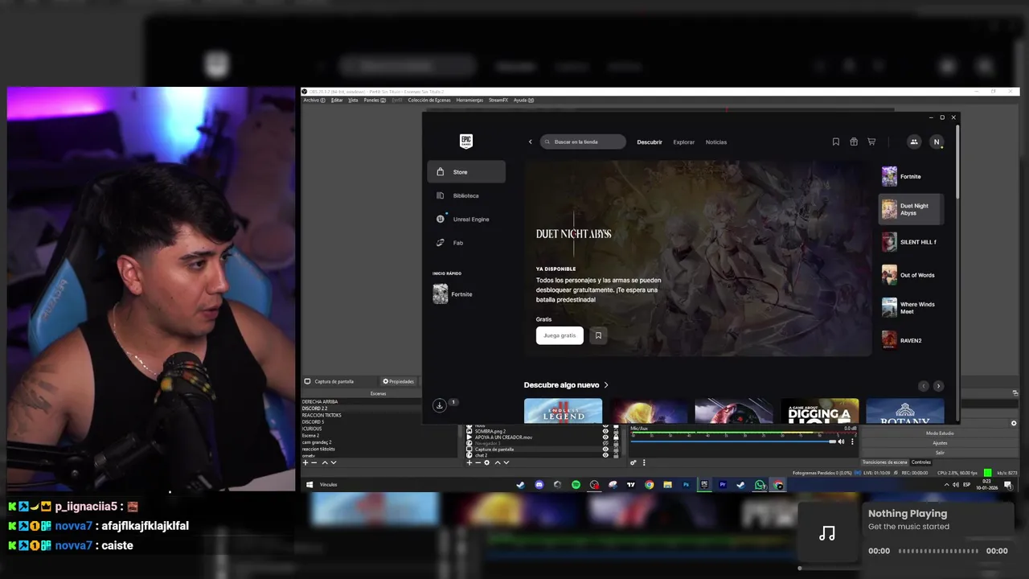Switch to OBS Controles tab
This screenshot has height=579, width=1029.
click(x=921, y=462)
